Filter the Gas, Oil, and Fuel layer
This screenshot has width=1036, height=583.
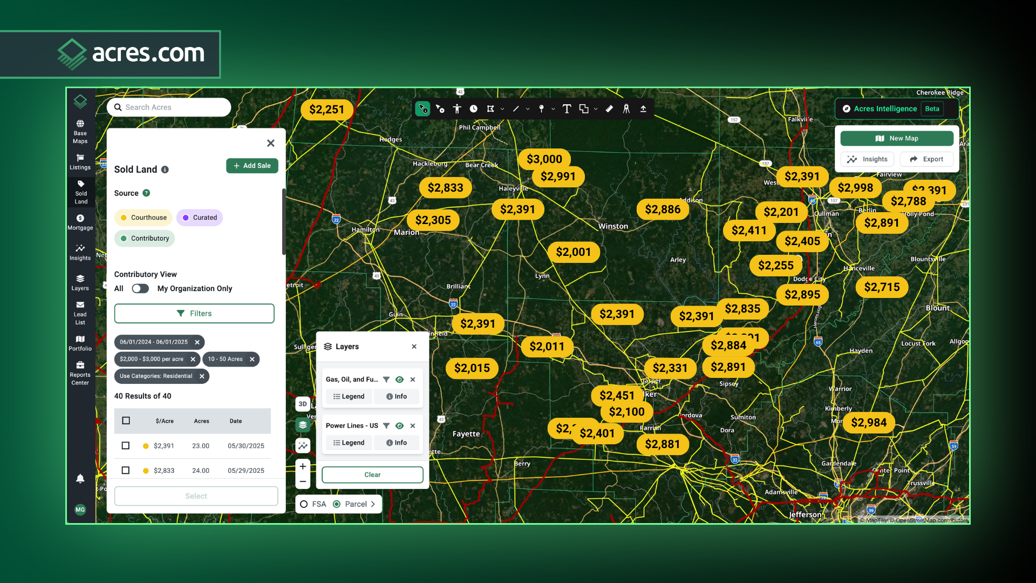tap(386, 379)
